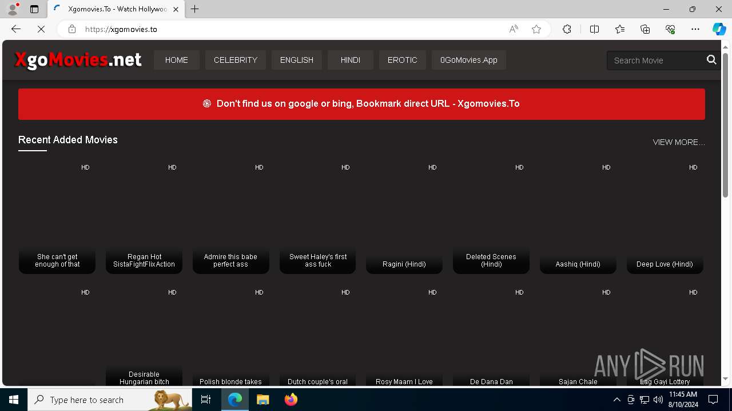Open File Explorer from taskbar
This screenshot has height=411, width=732.
[262, 400]
